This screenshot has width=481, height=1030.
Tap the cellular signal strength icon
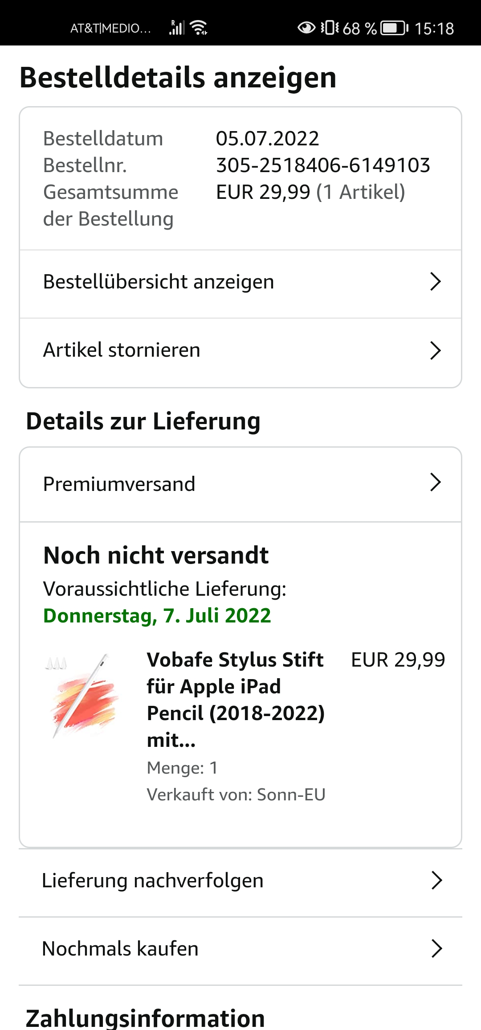coord(176,28)
